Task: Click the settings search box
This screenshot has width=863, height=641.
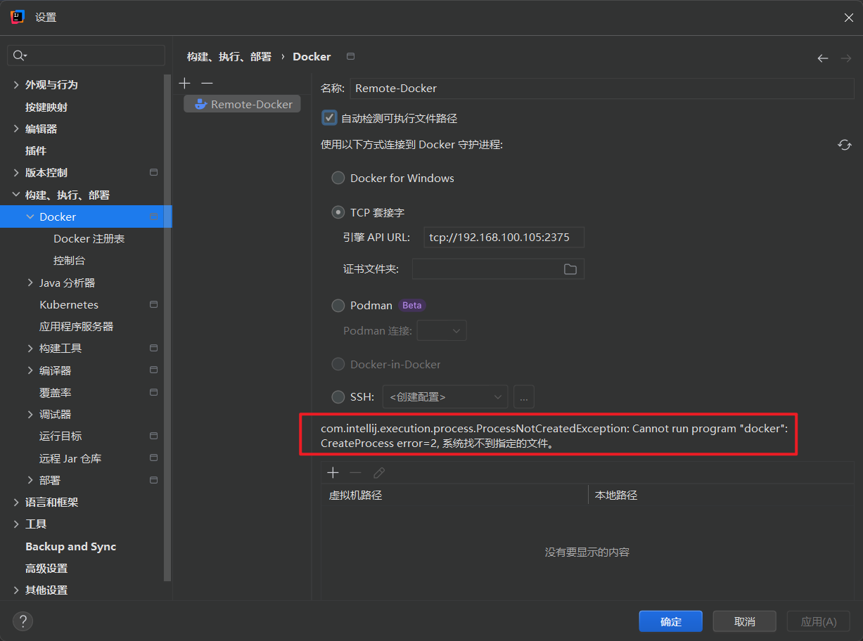Action: (x=86, y=56)
